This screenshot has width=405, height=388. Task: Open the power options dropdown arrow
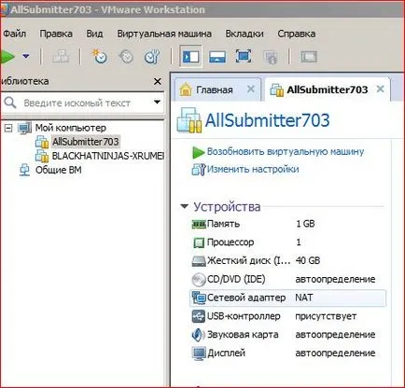pyautogui.click(x=26, y=56)
